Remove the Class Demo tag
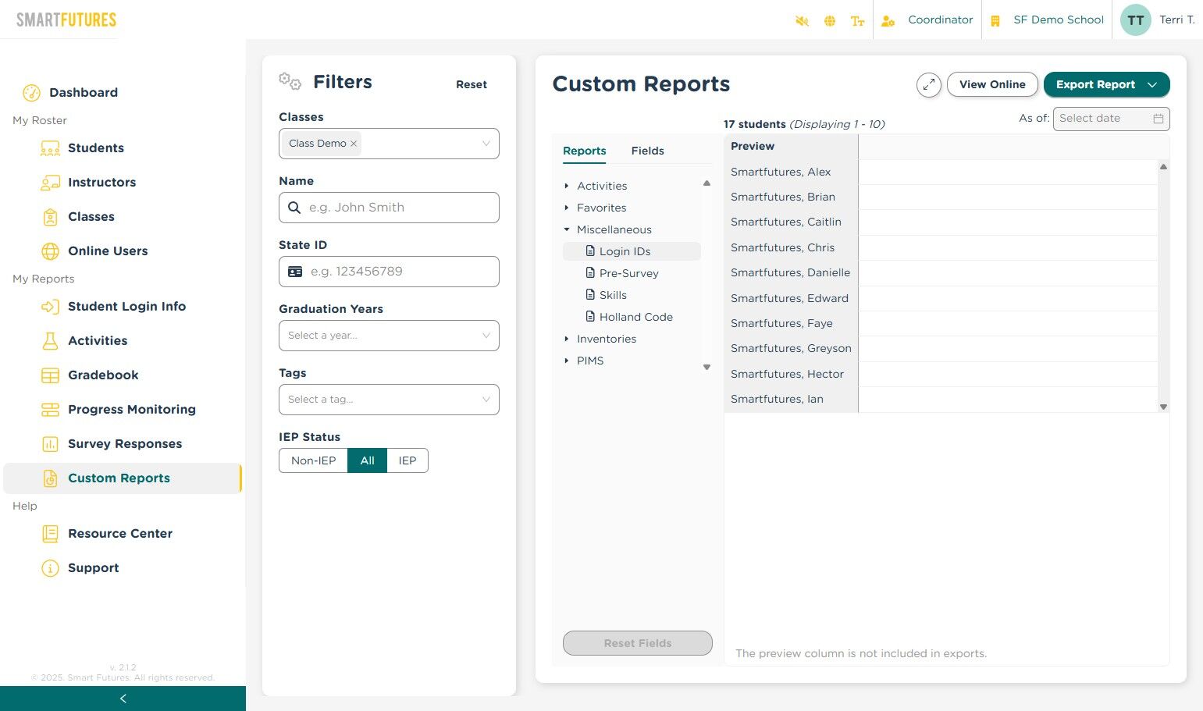 [354, 144]
